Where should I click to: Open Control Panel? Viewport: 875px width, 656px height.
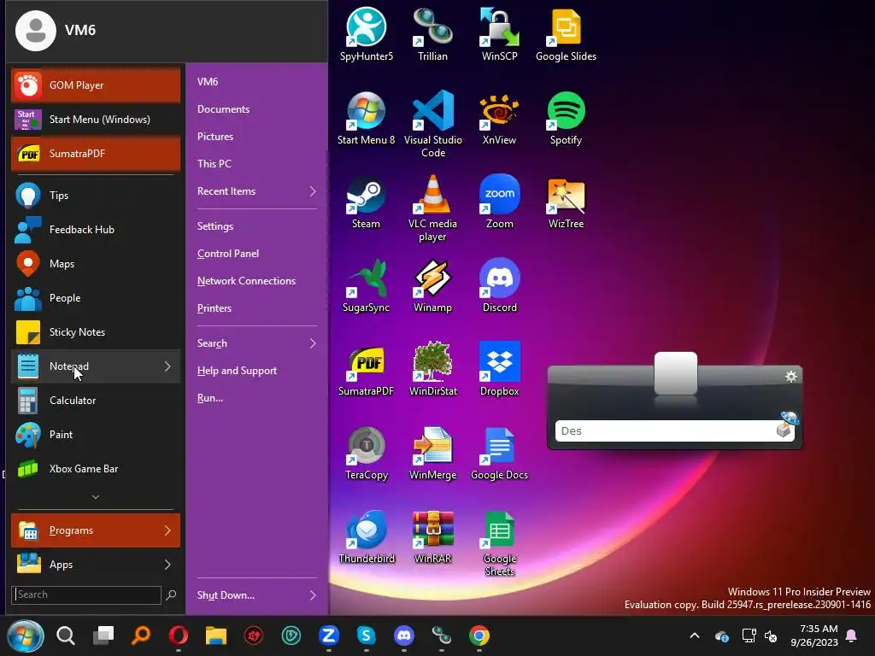tap(227, 253)
